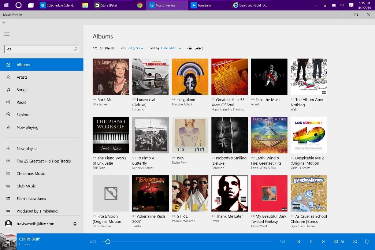Select Albums in the sidebar

click(x=42, y=65)
